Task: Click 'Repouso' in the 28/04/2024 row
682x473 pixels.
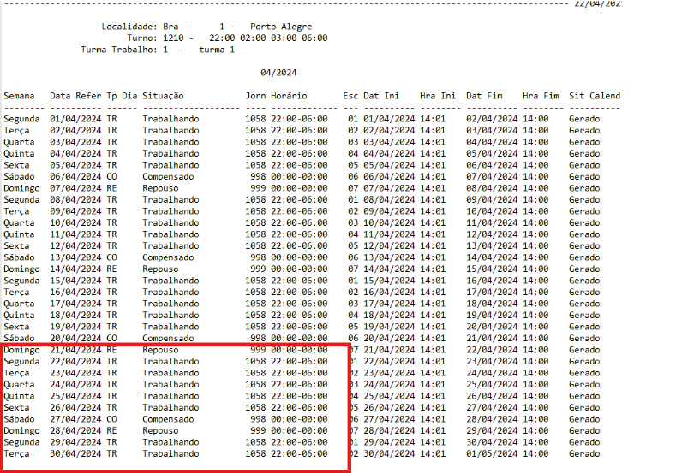Action: click(160, 431)
